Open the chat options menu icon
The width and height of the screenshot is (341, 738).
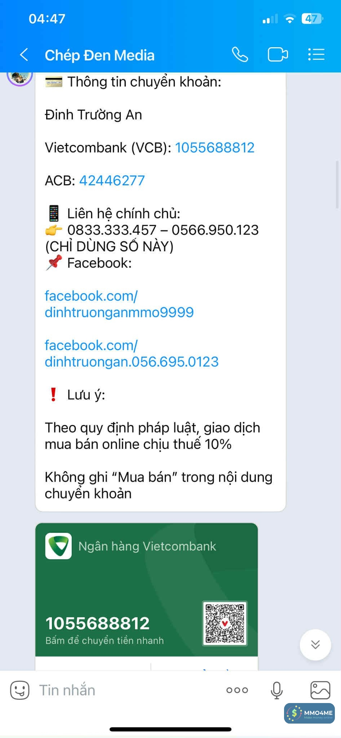click(x=316, y=55)
